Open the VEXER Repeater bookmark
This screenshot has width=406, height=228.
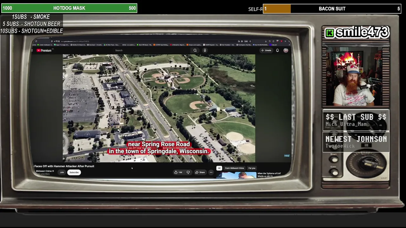tap(210, 45)
